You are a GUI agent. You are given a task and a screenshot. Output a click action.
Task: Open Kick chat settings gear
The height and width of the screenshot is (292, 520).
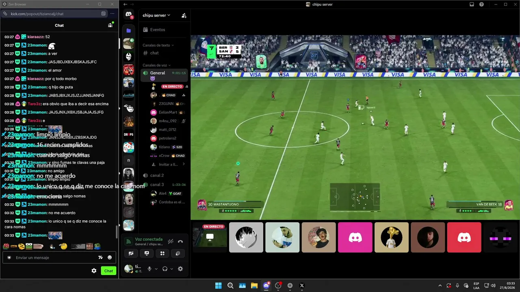tap(94, 271)
